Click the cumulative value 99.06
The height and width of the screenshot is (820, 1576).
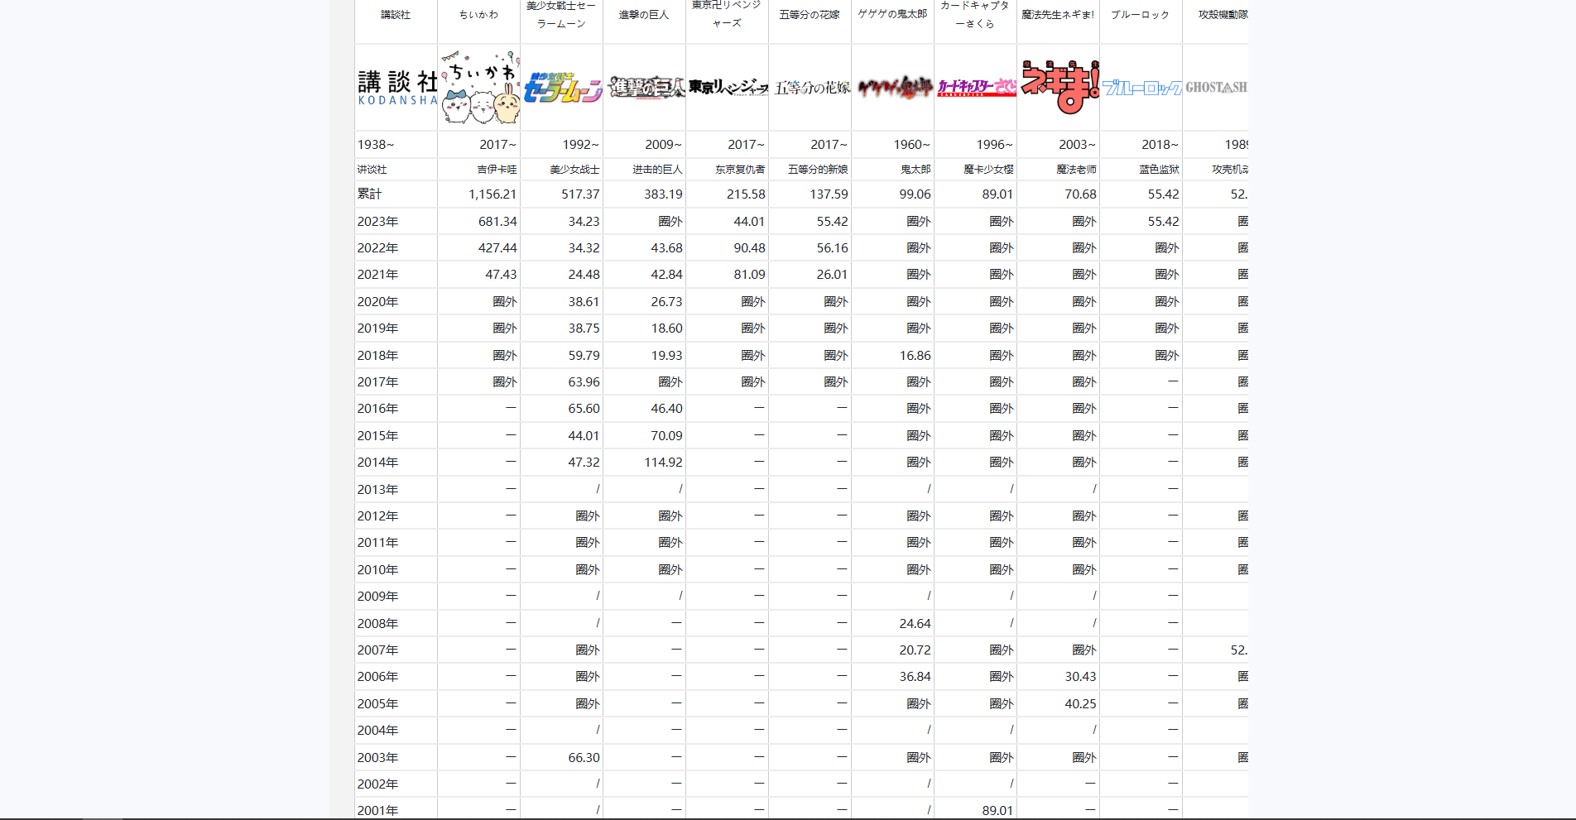915,194
